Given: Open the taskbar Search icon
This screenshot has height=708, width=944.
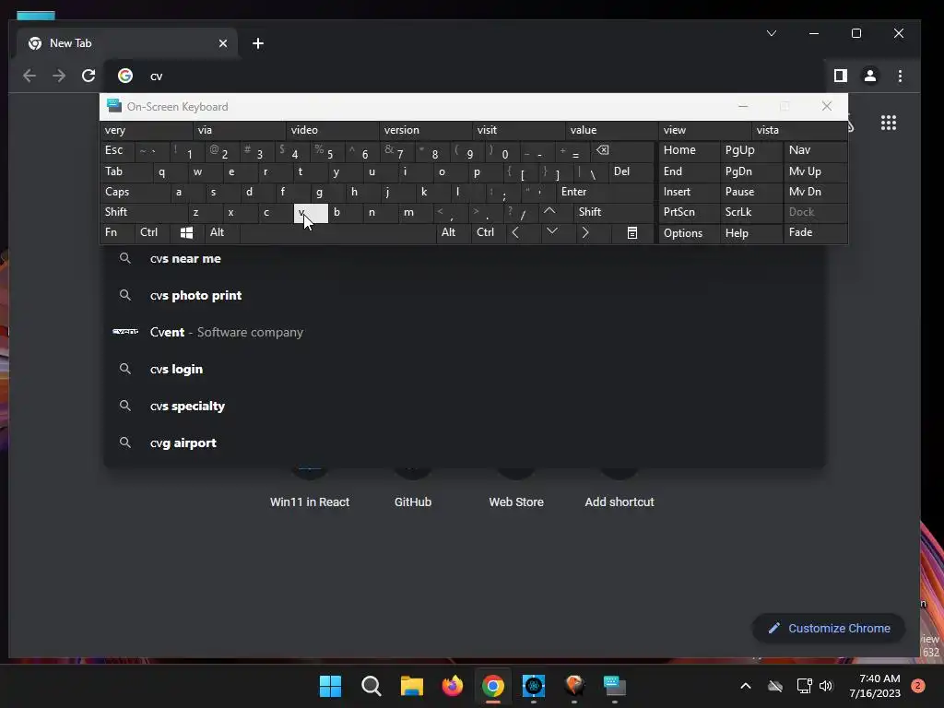Looking at the screenshot, I should click(371, 686).
